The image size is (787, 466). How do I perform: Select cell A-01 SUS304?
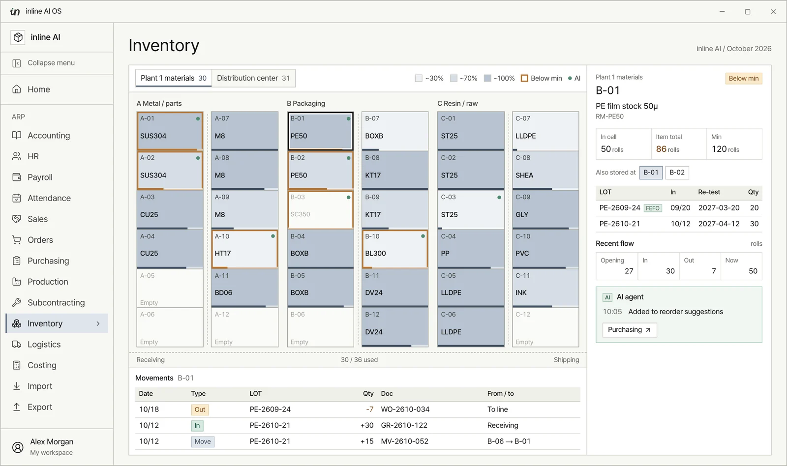click(x=170, y=131)
